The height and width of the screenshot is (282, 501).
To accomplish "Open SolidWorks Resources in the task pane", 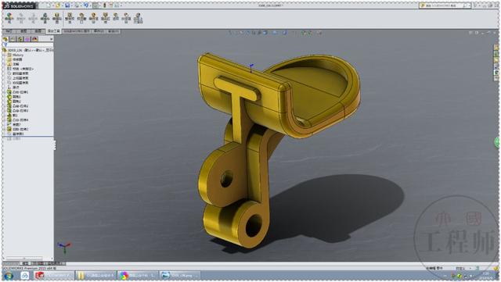I will pos(496,47).
